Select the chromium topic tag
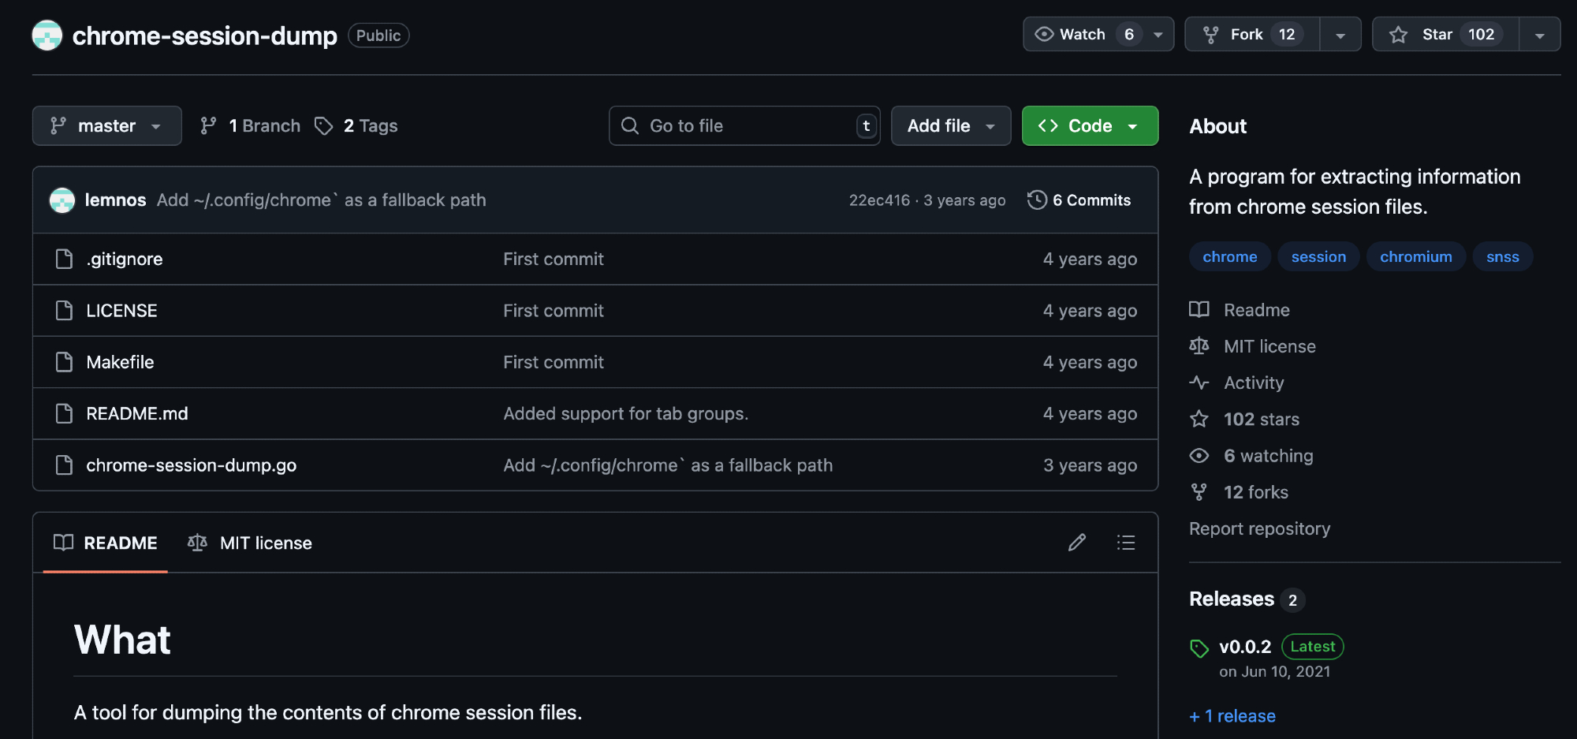Screen dimensions: 1577x739 pos(1415,257)
